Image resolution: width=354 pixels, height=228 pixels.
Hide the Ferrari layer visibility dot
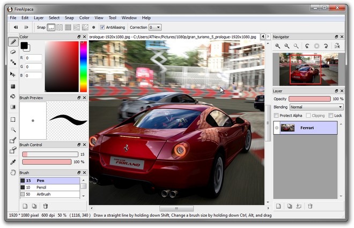tap(277, 128)
